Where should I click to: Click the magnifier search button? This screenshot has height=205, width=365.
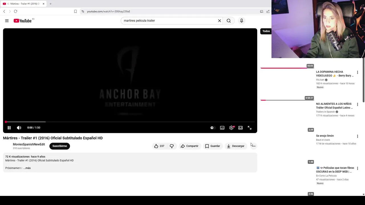tap(229, 20)
